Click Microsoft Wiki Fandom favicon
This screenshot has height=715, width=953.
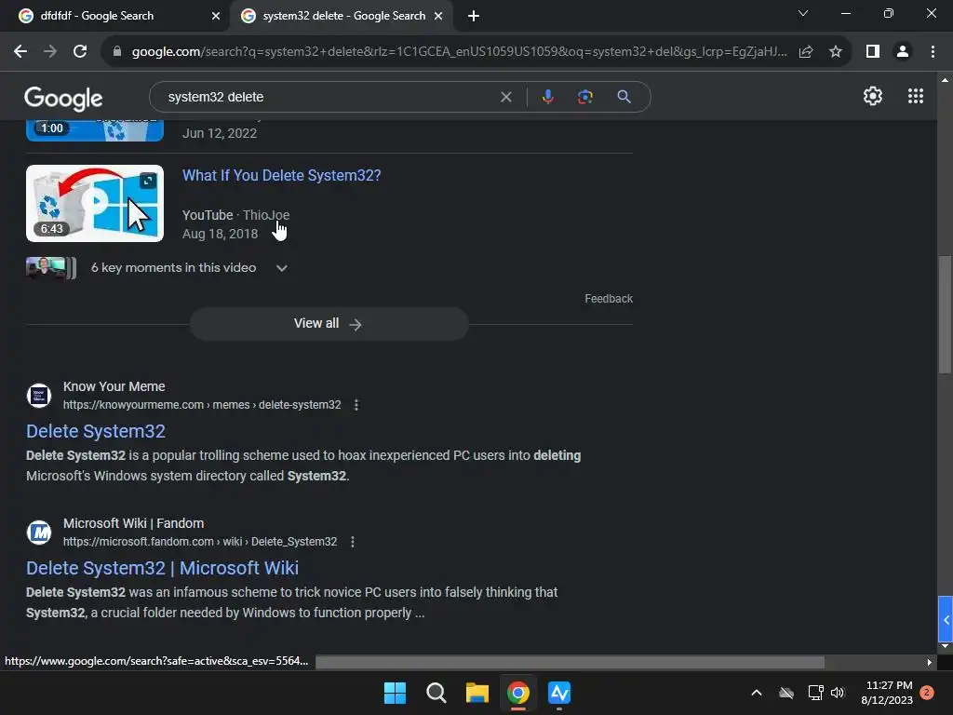pyautogui.click(x=39, y=533)
